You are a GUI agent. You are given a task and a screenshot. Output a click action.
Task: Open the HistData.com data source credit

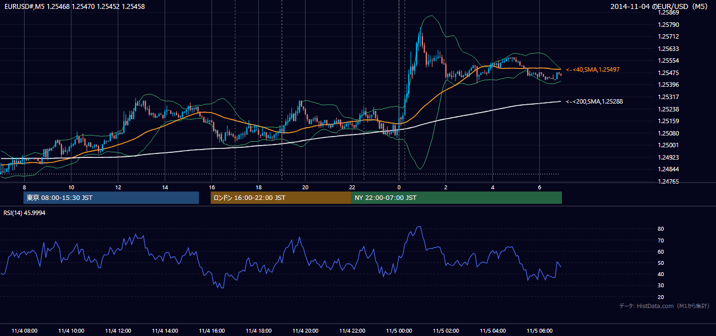[664, 306]
